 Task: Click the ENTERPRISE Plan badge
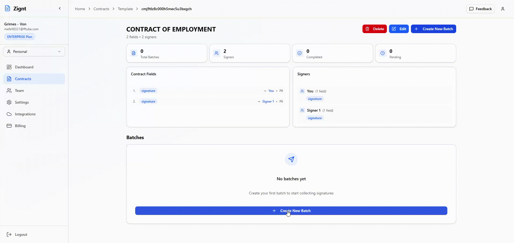point(20,37)
